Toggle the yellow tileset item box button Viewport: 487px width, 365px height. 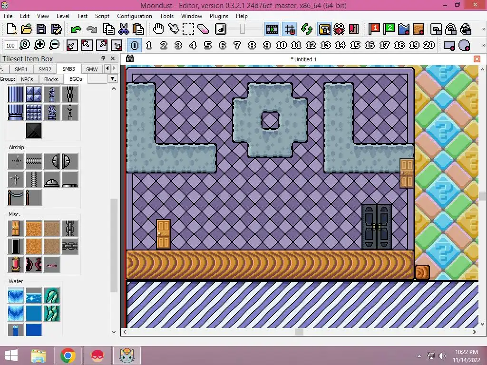tap(324, 29)
